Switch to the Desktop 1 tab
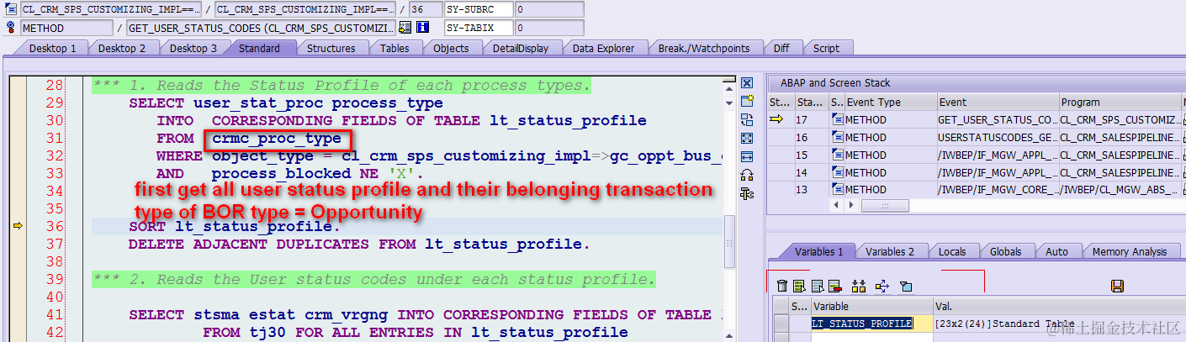1186x342 pixels. click(52, 49)
